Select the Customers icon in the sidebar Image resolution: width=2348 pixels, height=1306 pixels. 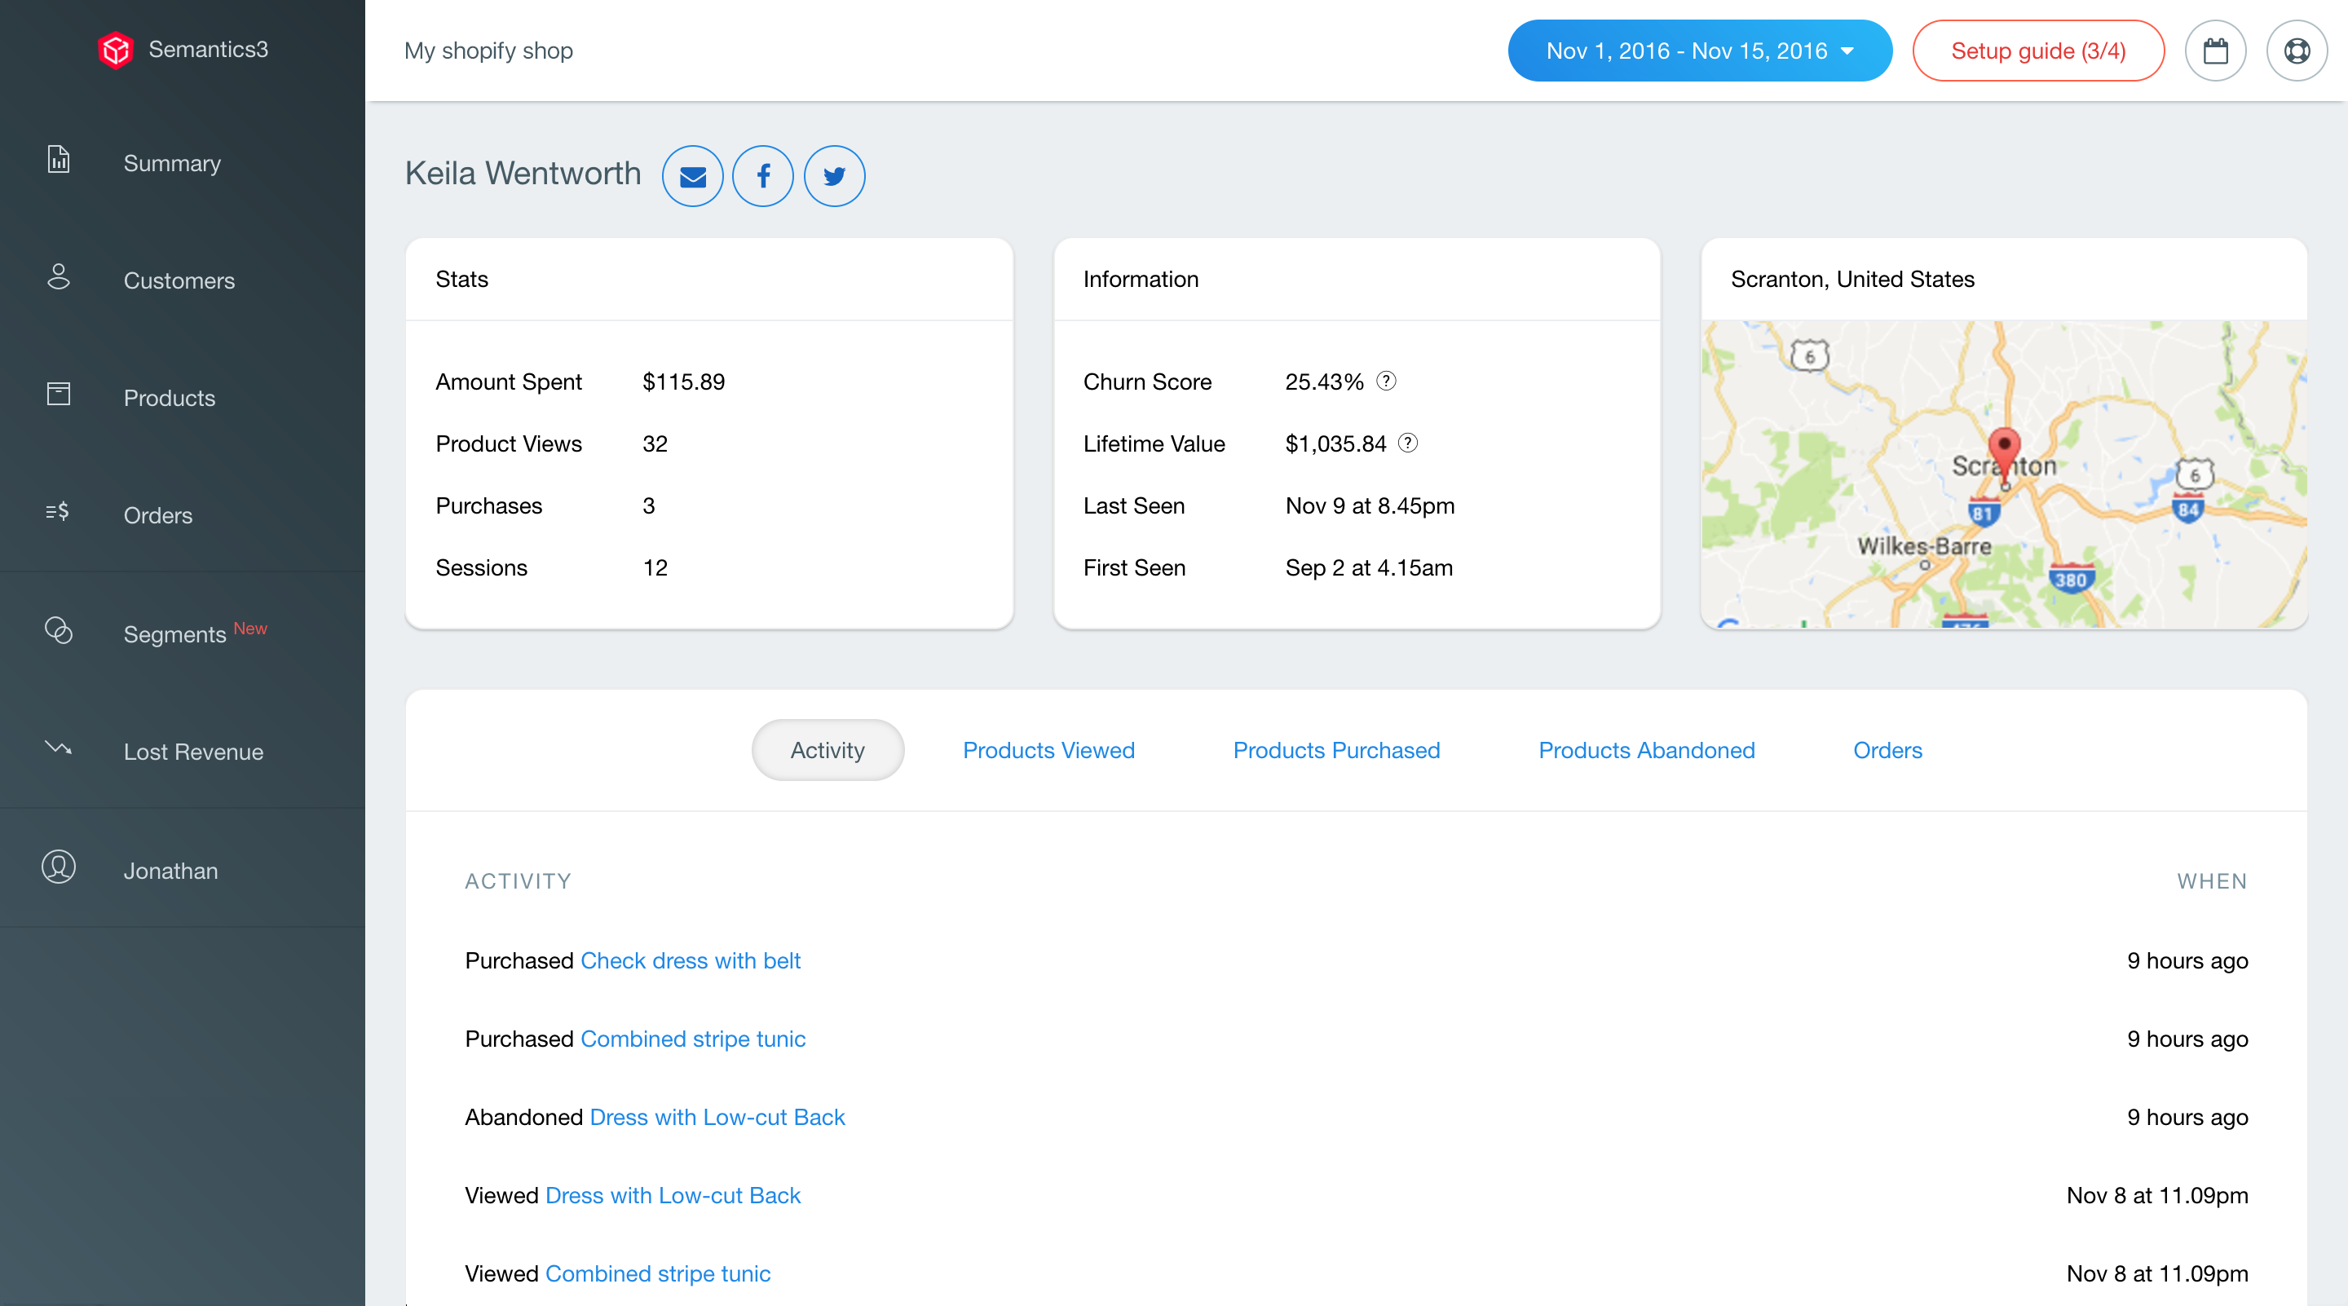tap(59, 280)
